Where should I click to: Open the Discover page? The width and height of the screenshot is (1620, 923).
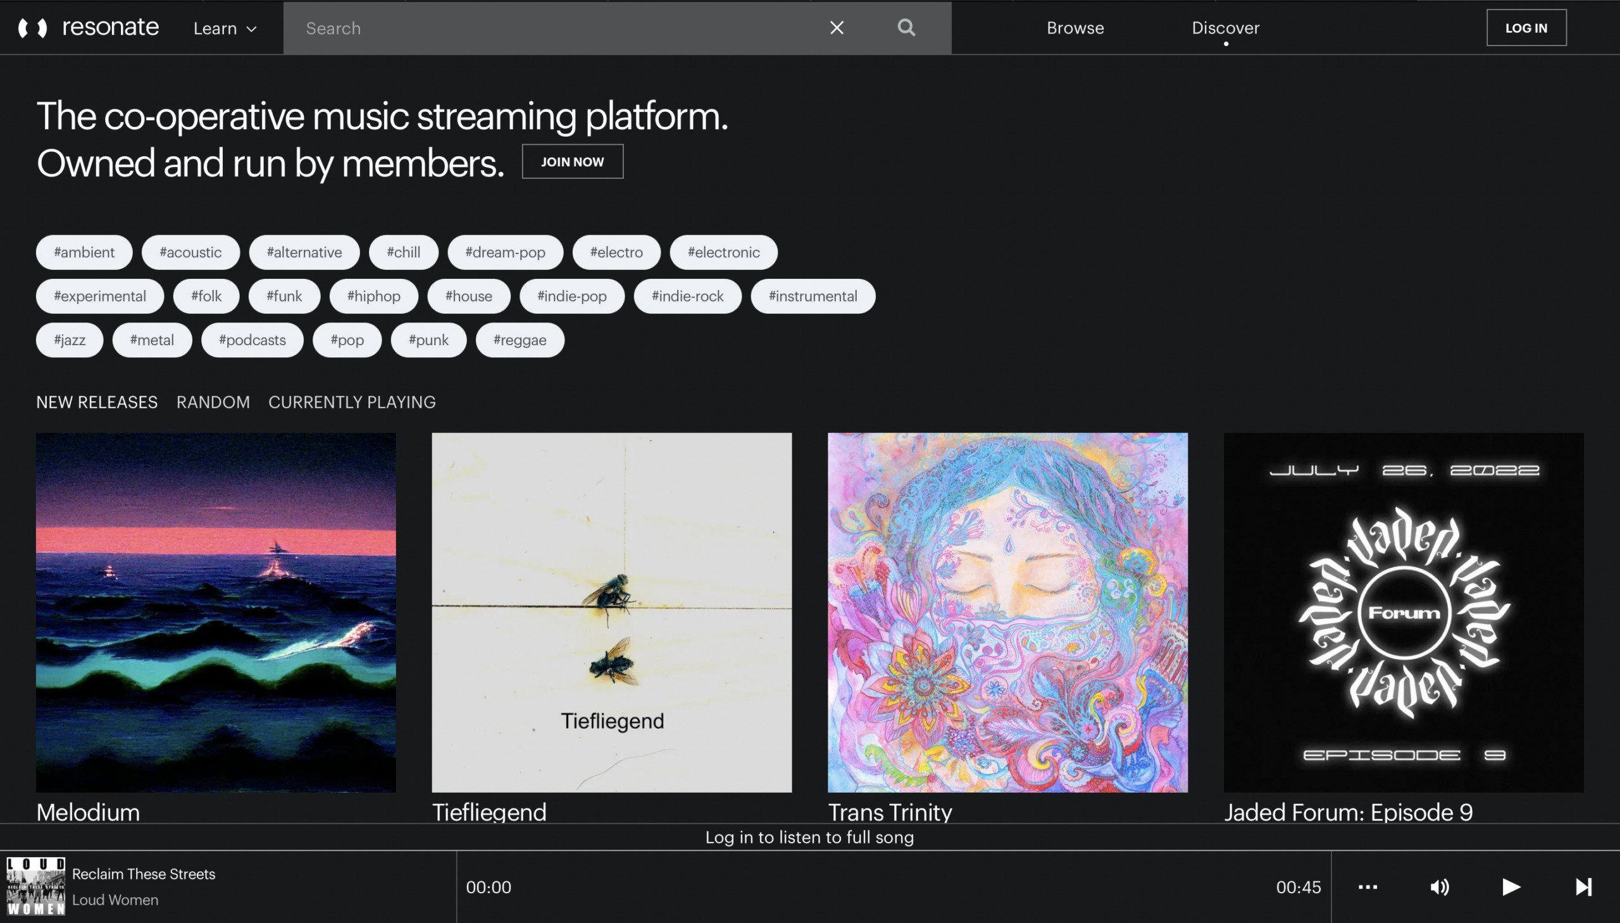tap(1225, 28)
